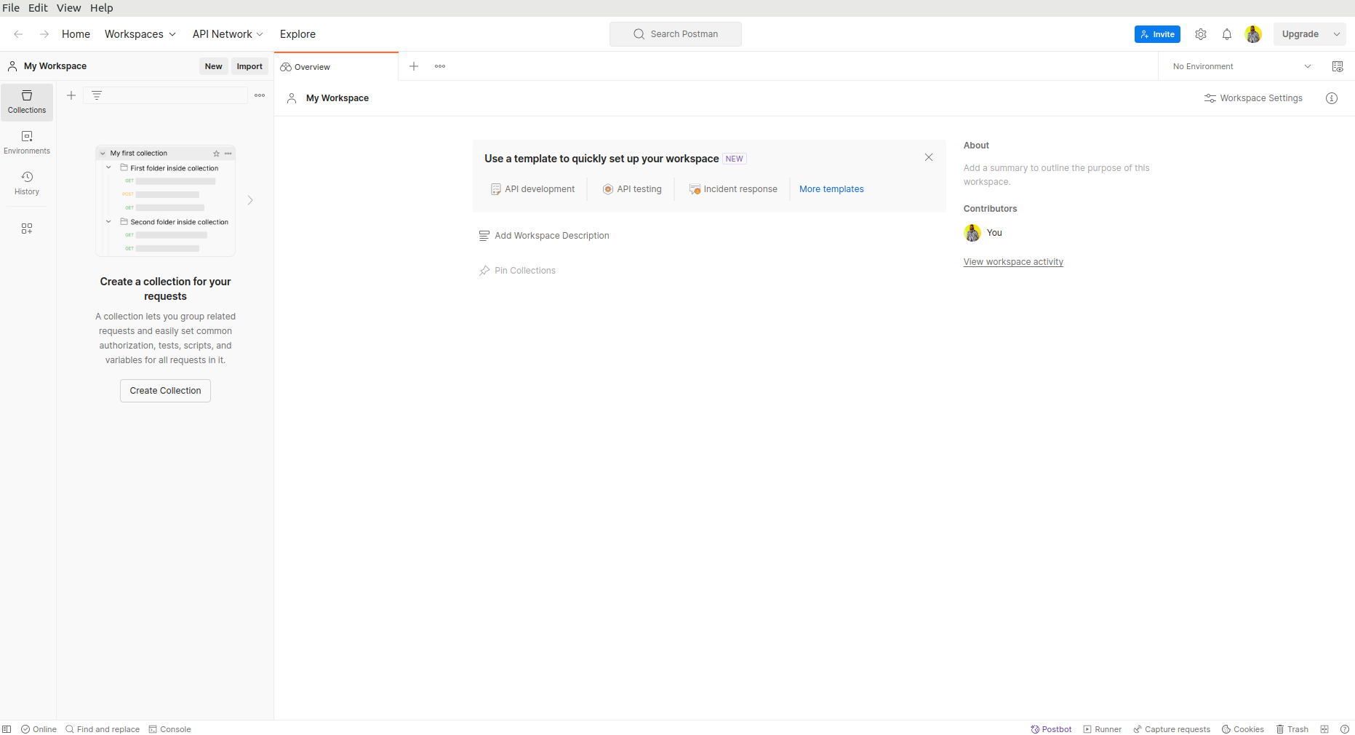Click the plus icon to create a collection
This screenshot has height=735, width=1355.
pyautogui.click(x=71, y=95)
